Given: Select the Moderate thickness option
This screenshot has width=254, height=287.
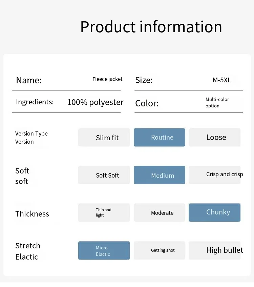Looking at the screenshot, I should [x=160, y=213].
